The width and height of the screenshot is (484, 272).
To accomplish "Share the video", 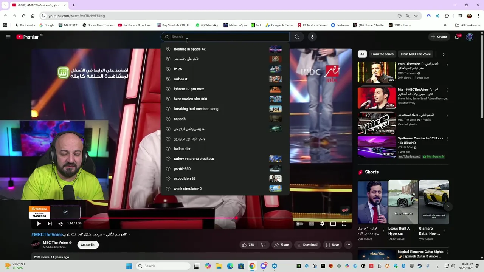I will point(281,245).
